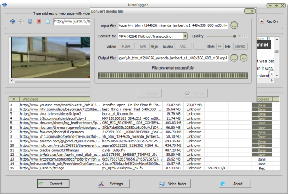288x194 pixels.
Task: Toggle the Rec On button
Action: click(269, 21)
